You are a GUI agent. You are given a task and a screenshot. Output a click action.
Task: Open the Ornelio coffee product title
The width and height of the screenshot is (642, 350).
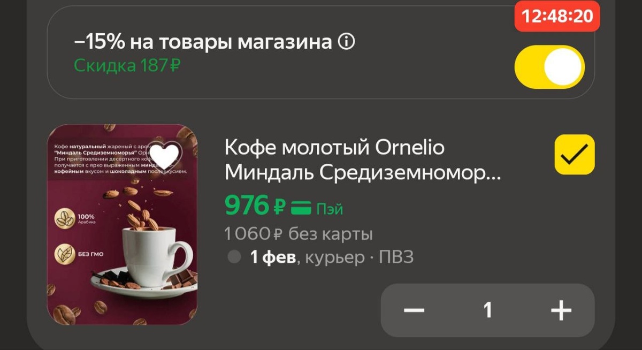tap(363, 160)
